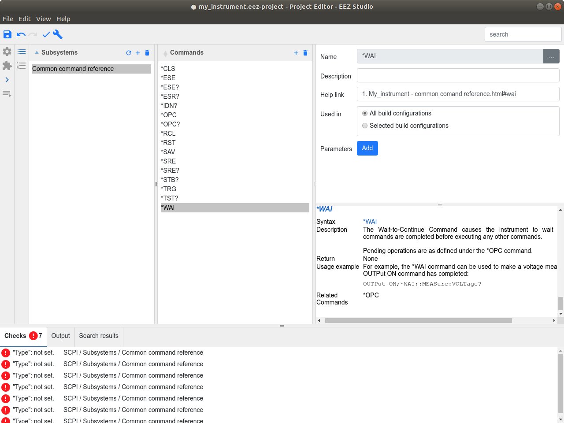Viewport: 564px width, 423px height.
Task: Switch to the Checks tab
Action: pyautogui.click(x=23, y=336)
